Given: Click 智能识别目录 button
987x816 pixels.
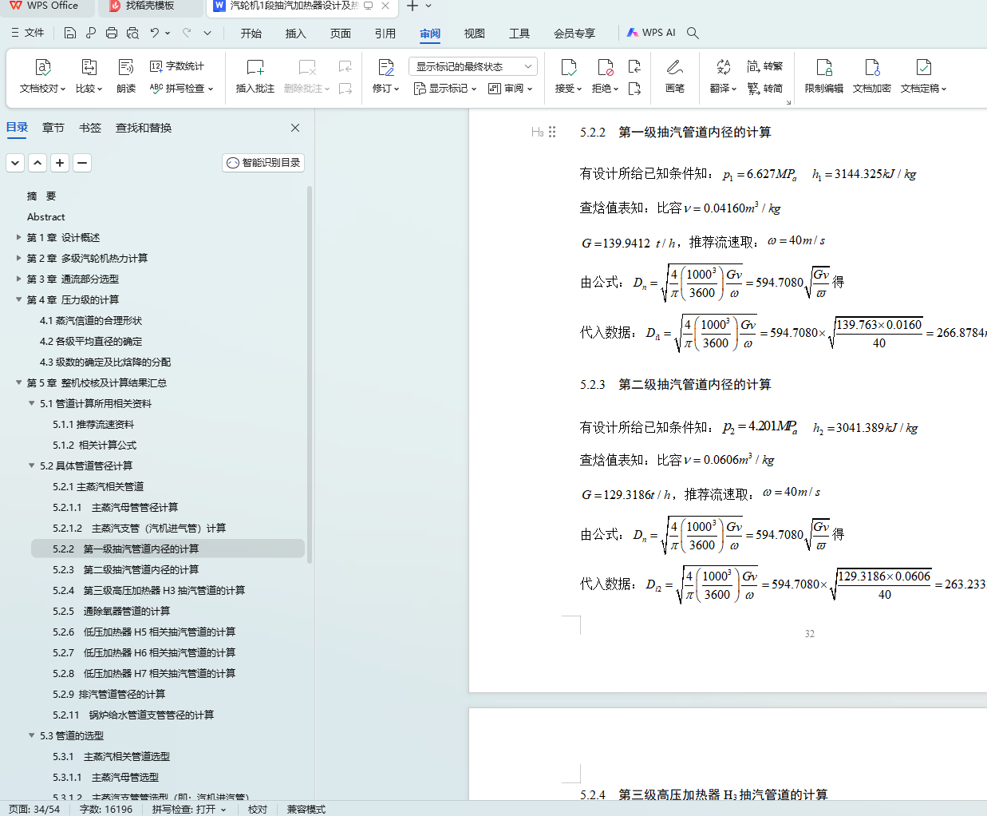Looking at the screenshot, I should pyautogui.click(x=263, y=163).
